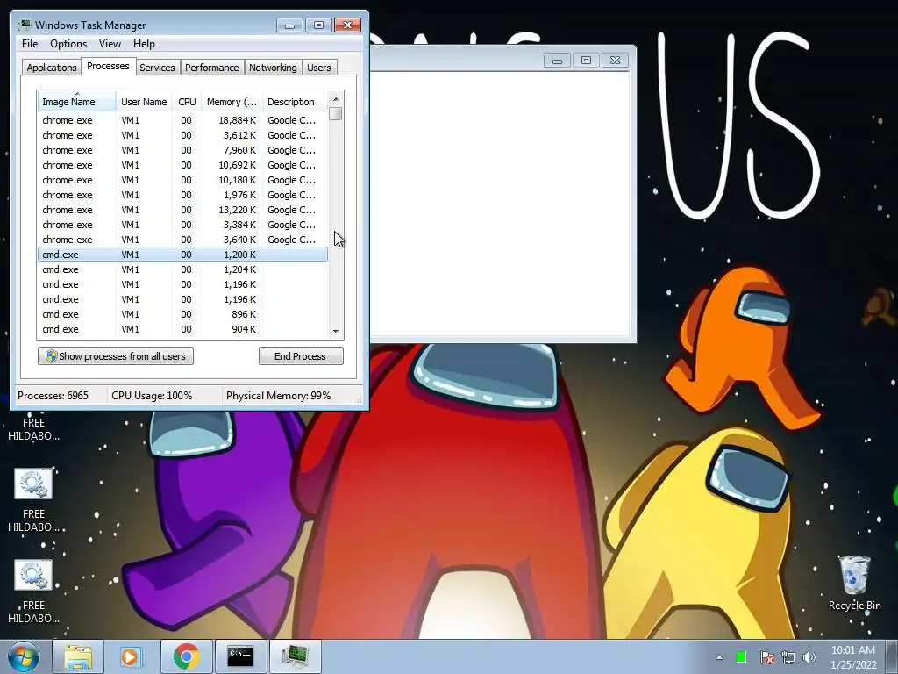This screenshot has width=898, height=674.
Task: Open the network tray icon
Action: (788, 656)
